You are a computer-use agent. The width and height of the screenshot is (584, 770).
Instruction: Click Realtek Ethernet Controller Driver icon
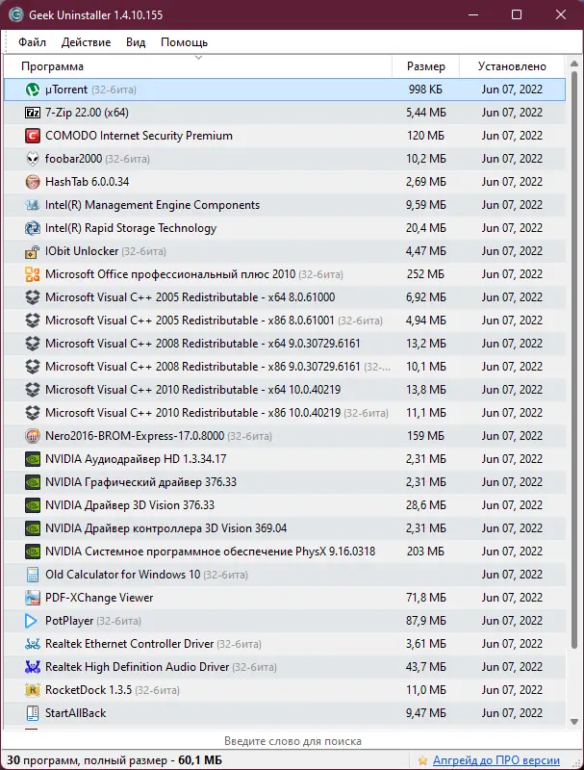pyautogui.click(x=33, y=644)
